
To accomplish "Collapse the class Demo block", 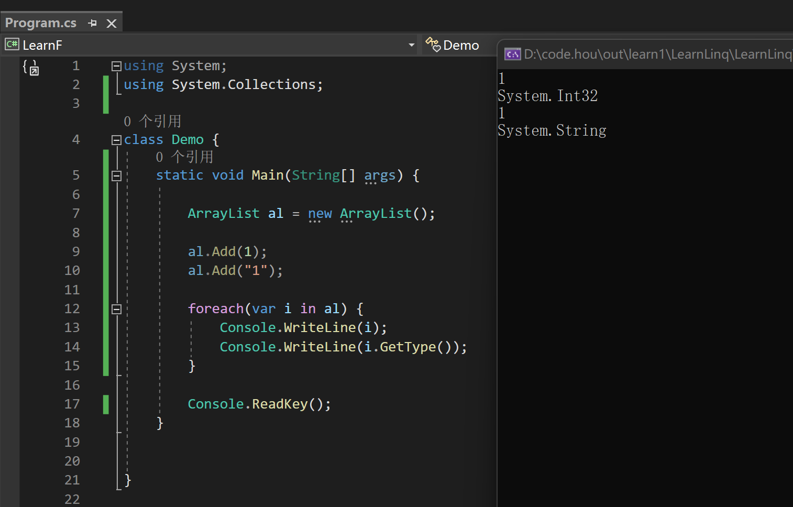I will click(116, 140).
